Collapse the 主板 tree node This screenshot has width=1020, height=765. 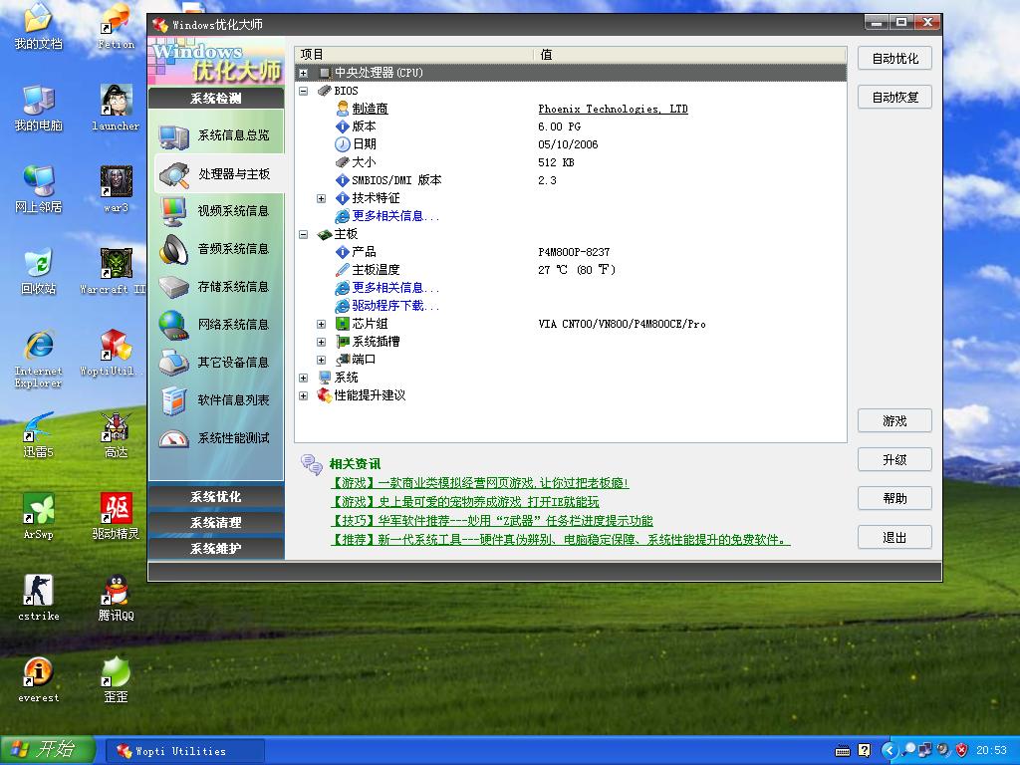(x=303, y=234)
